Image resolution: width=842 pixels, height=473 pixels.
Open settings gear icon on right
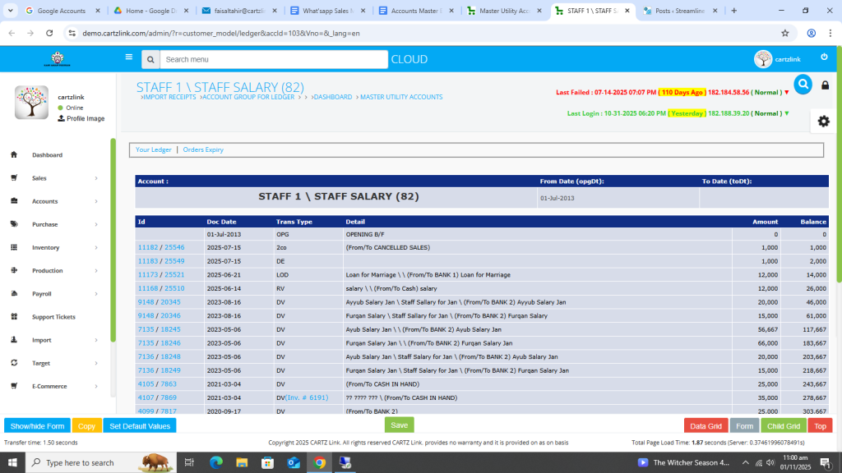point(823,121)
